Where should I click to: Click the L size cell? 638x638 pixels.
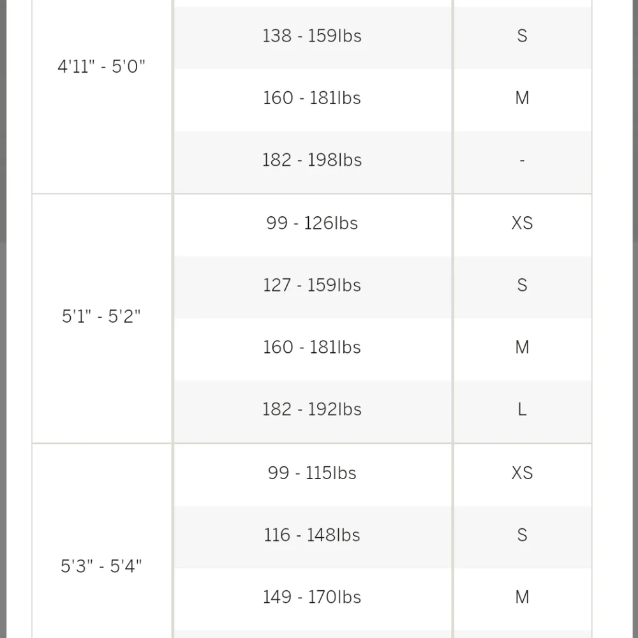pos(523,412)
